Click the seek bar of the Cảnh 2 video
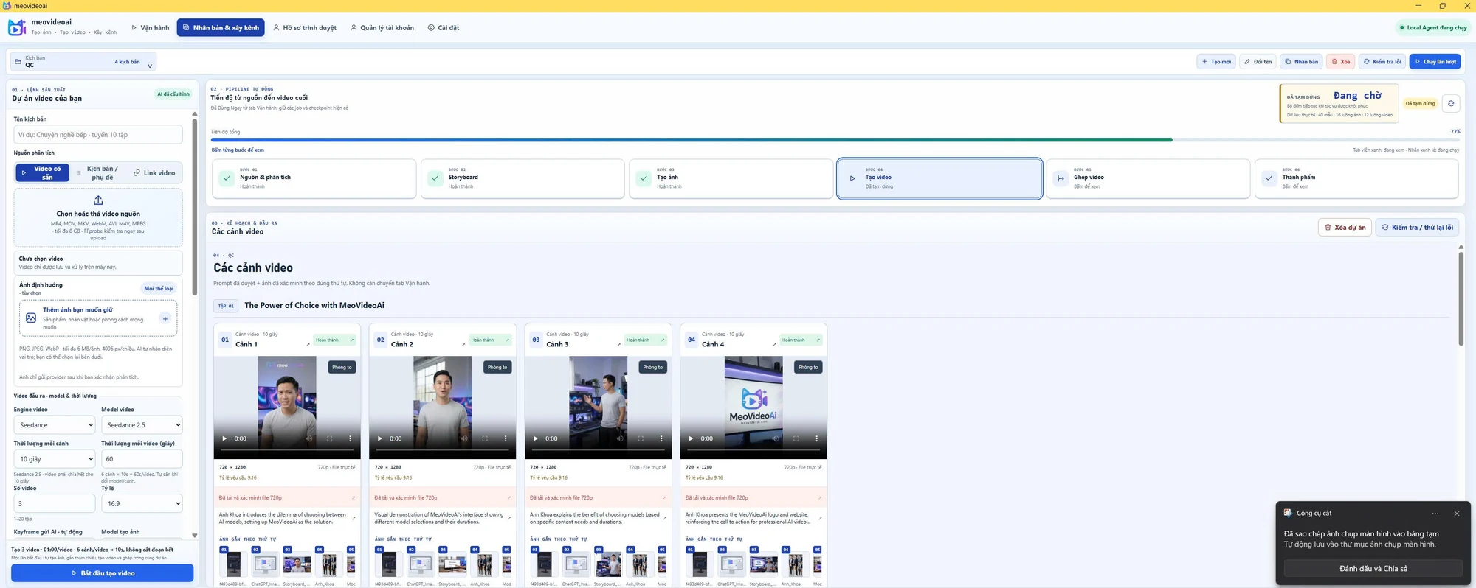Image resolution: width=1476 pixels, height=588 pixels. coord(442,449)
